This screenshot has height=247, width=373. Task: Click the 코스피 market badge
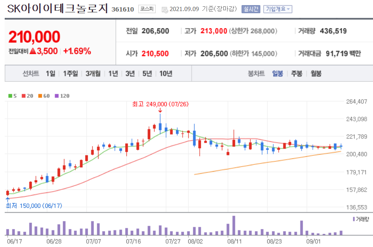(147, 9)
